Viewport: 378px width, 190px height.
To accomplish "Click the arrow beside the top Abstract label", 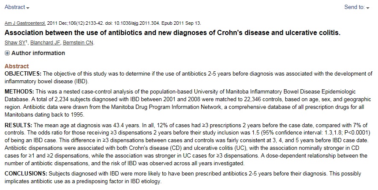I will (28, 8).
